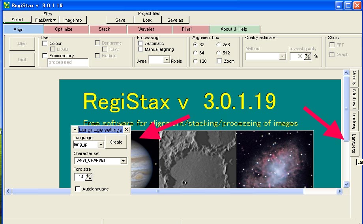Enable the Colour checkbox

(x=45, y=43)
